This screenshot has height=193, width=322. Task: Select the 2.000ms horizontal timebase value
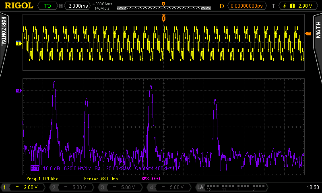point(78,6)
